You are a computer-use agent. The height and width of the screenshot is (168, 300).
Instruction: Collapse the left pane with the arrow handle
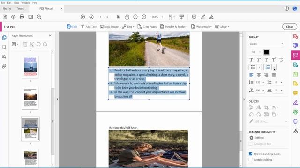57,99
